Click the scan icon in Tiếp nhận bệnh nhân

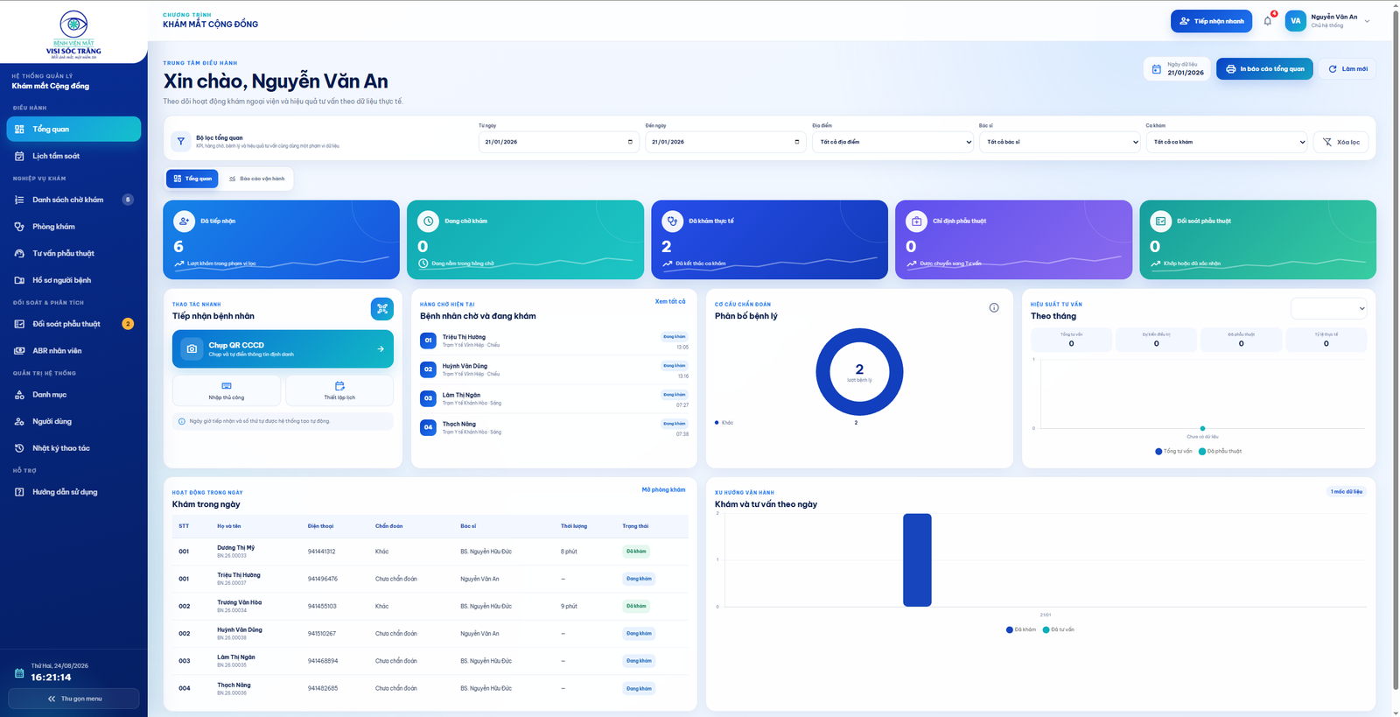(x=382, y=308)
